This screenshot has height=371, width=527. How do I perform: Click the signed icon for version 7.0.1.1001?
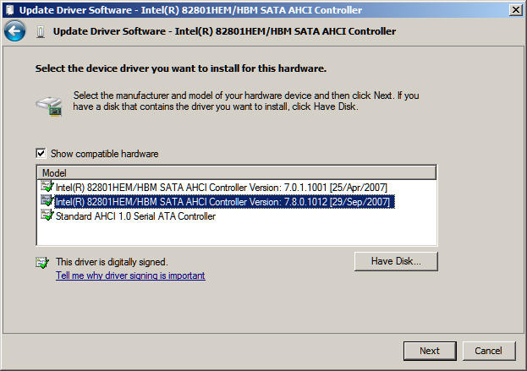point(47,186)
